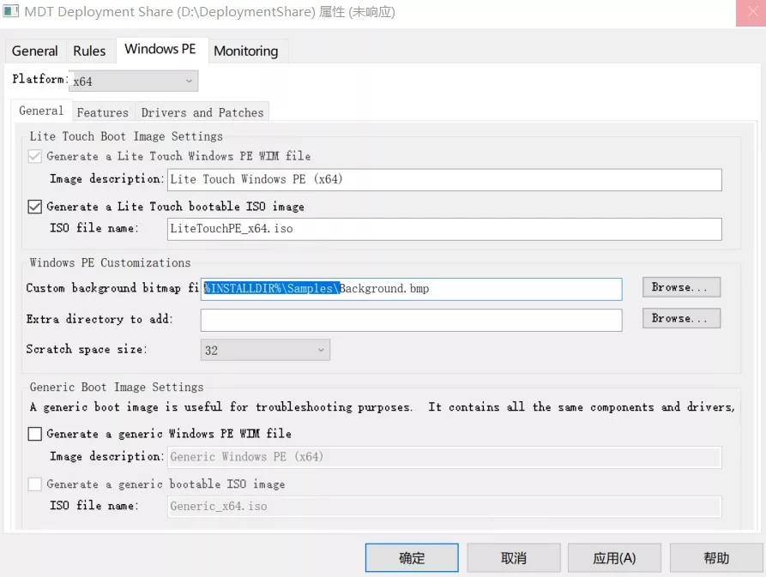Open help with the 帮助 button
The height and width of the screenshot is (577, 766).
[x=715, y=558]
